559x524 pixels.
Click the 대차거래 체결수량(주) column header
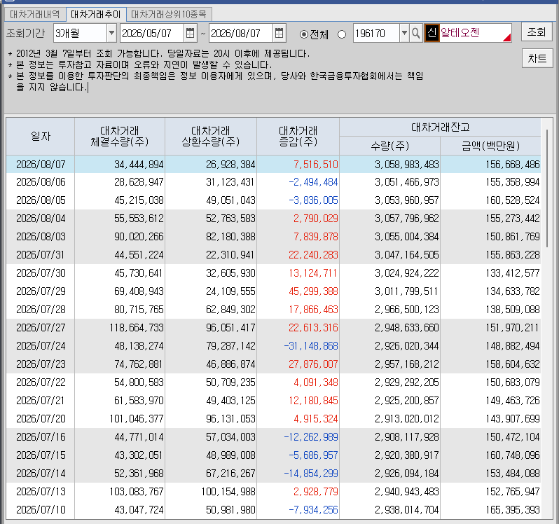tap(119, 136)
